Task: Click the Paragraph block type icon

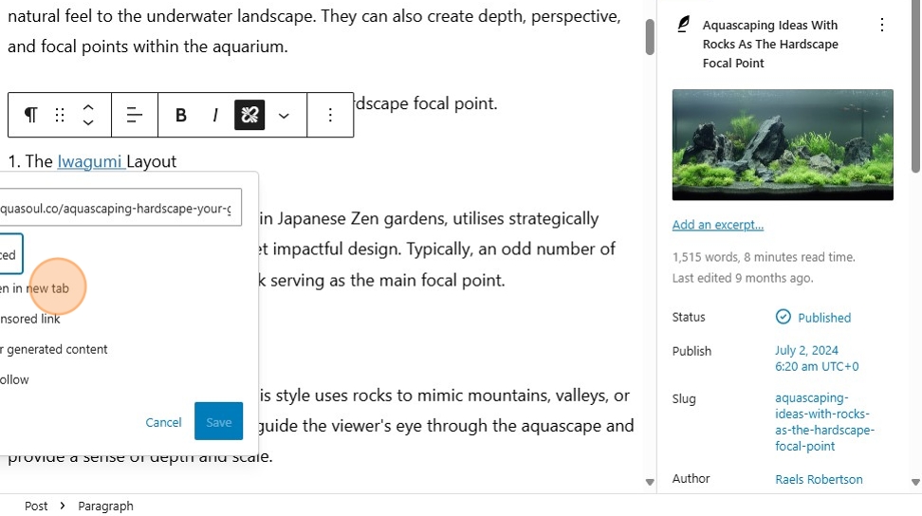Action: point(31,115)
